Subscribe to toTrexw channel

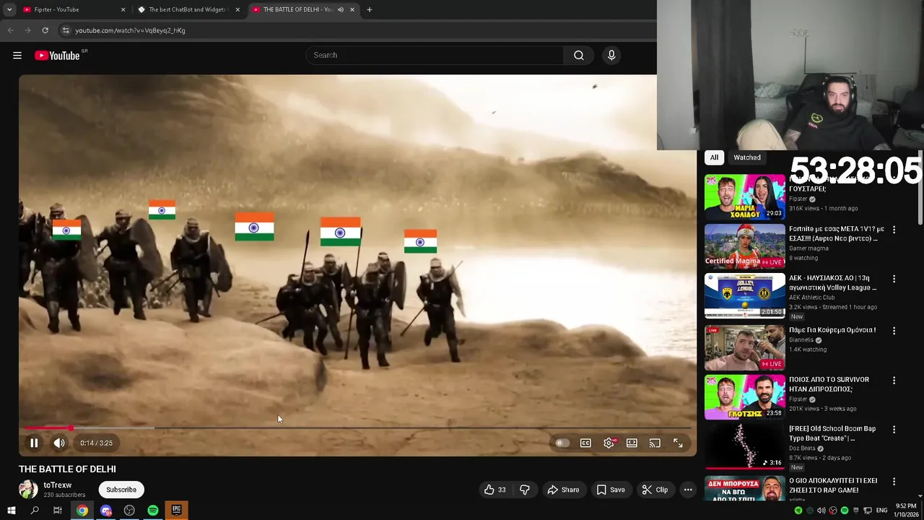point(121,490)
